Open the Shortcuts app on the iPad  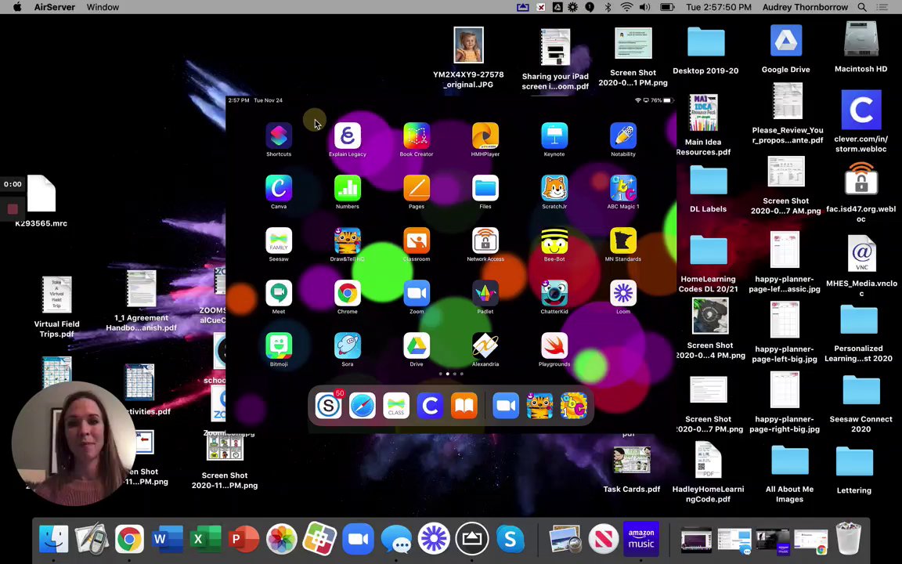279,136
